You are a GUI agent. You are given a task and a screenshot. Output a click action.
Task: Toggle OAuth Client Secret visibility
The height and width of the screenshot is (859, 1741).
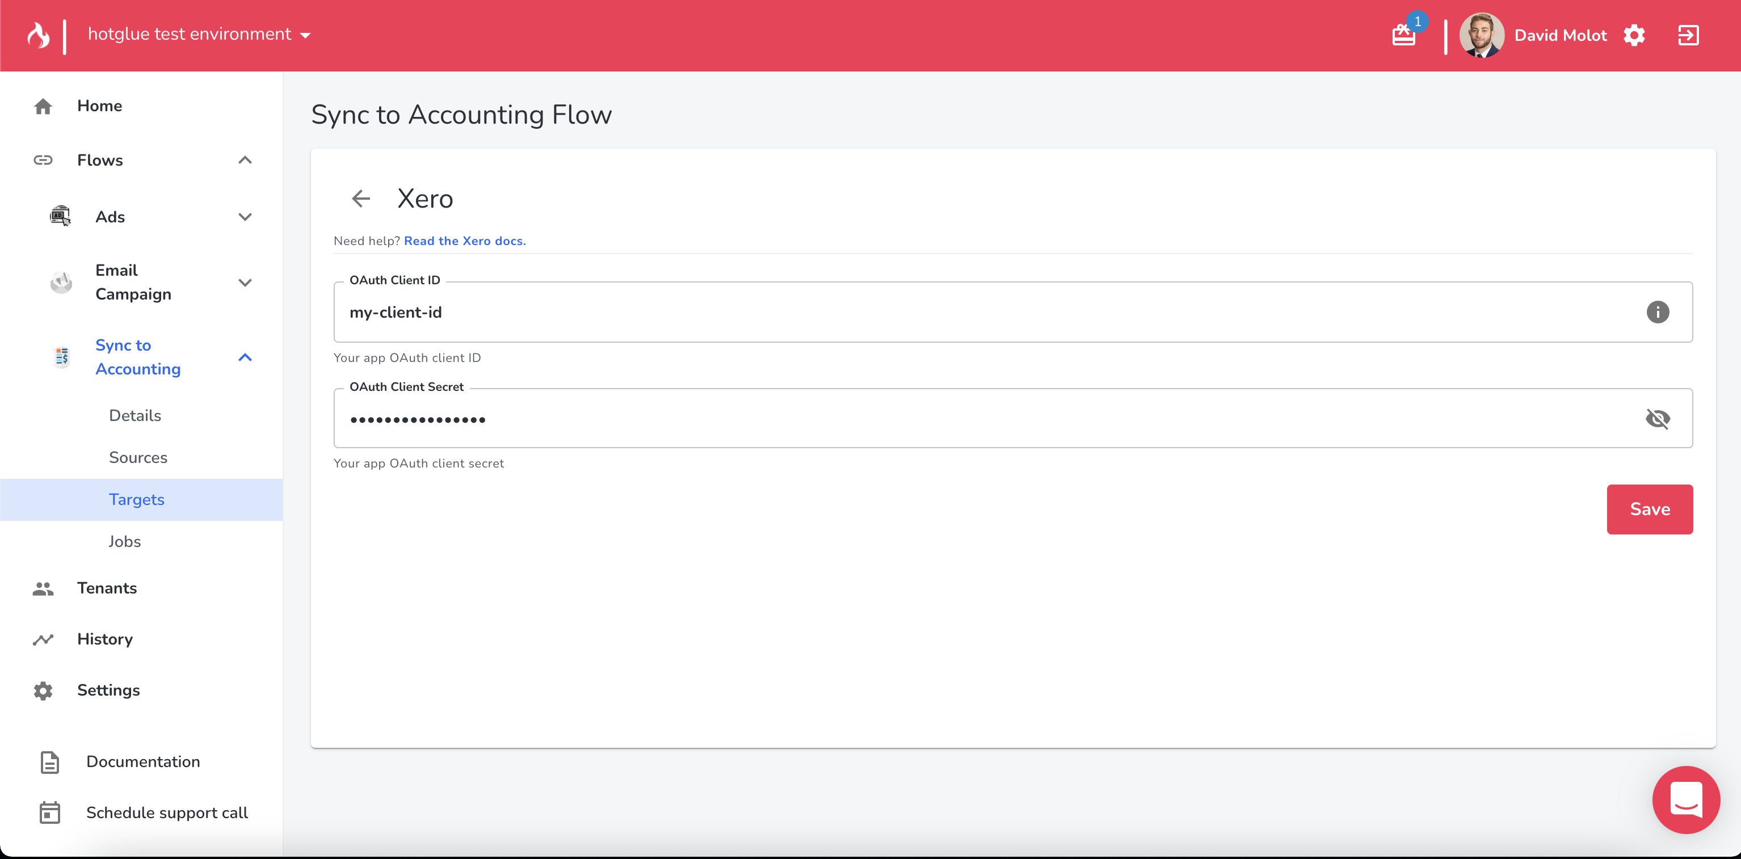[1657, 419]
